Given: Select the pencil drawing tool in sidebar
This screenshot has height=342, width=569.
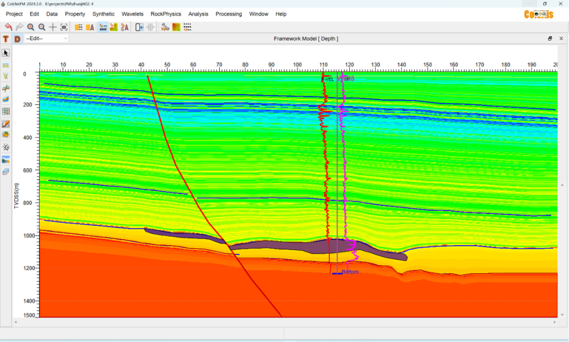Looking at the screenshot, I should [6, 124].
